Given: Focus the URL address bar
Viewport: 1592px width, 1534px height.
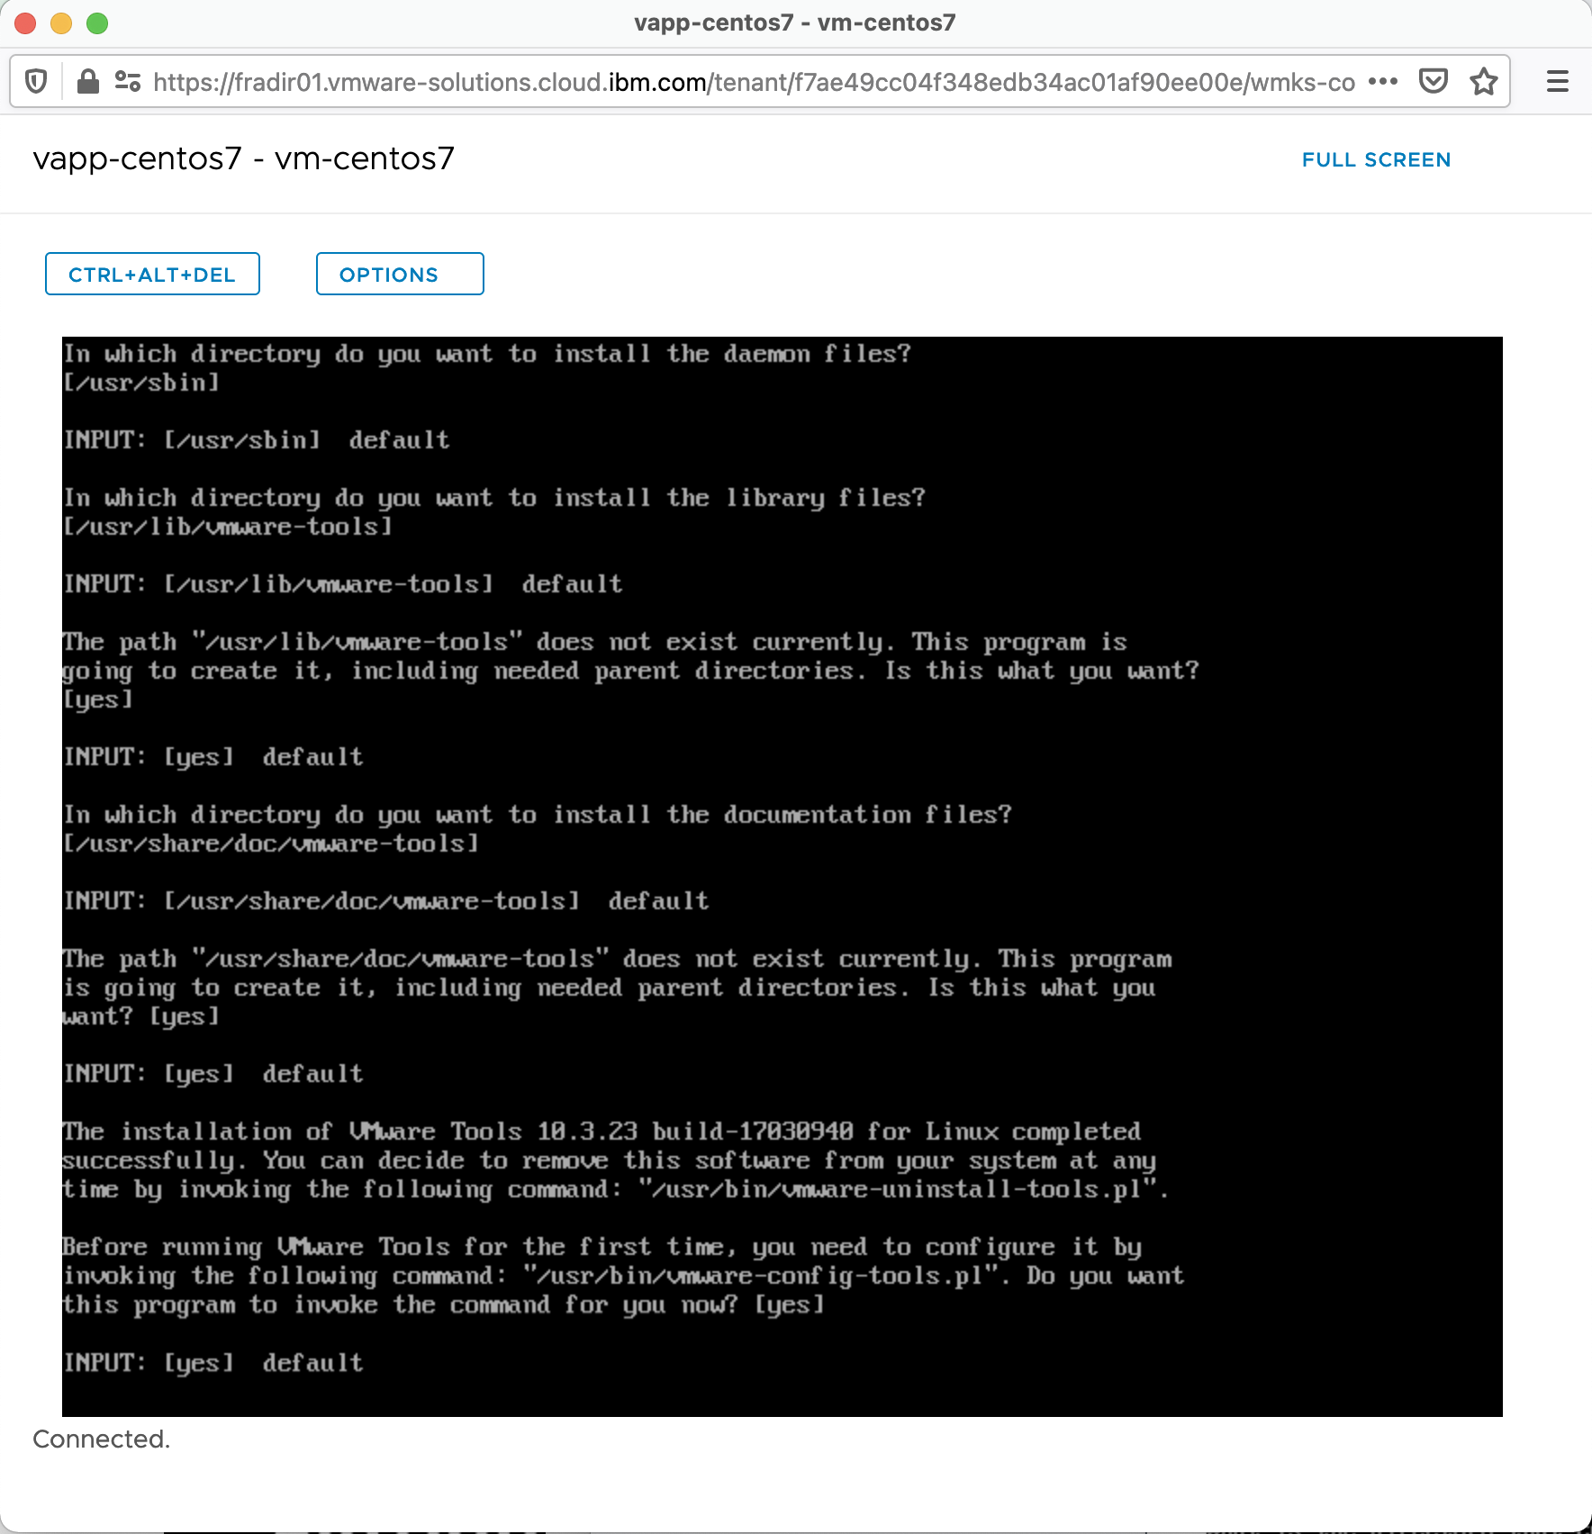Looking at the screenshot, I should tap(753, 83).
